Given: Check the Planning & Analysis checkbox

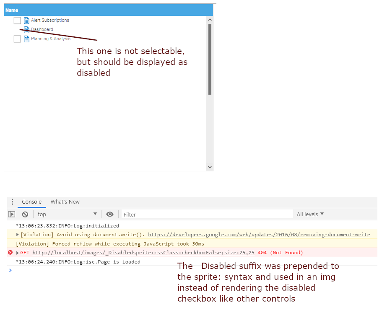Looking at the screenshot, I should point(17,39).
